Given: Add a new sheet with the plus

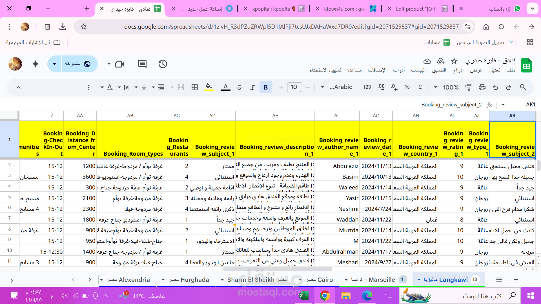Looking at the screenshot, I should 516,280.
